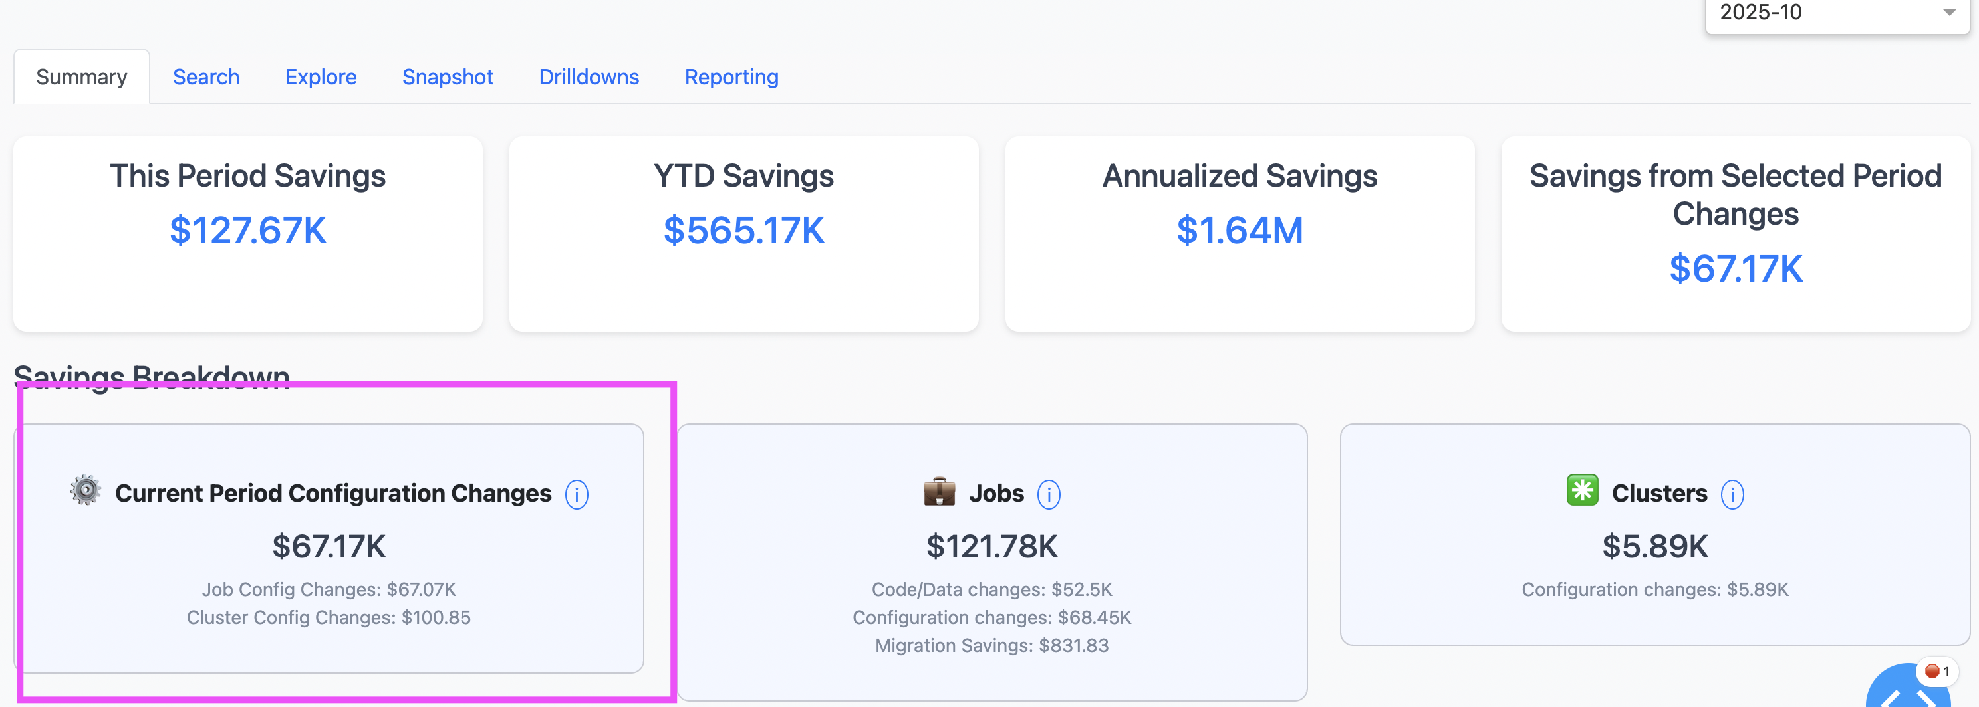Go to the Explore tab
This screenshot has height=707, width=1979.
coord(321,78)
